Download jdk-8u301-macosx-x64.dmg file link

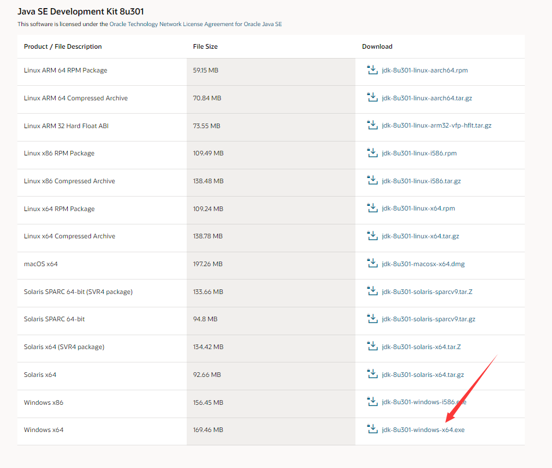coord(423,264)
